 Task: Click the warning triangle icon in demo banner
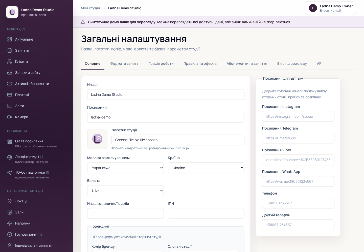(83, 22)
